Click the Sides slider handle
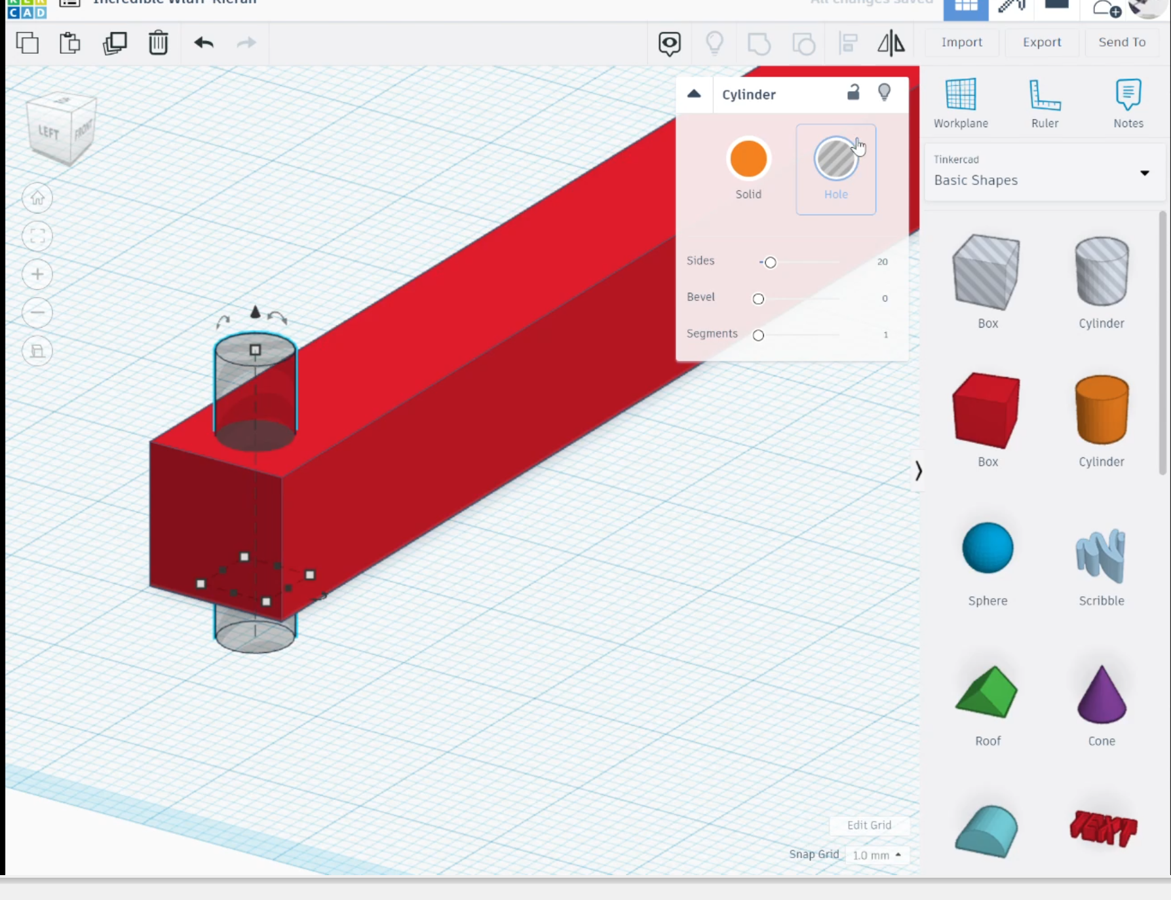The image size is (1171, 900). (x=771, y=263)
